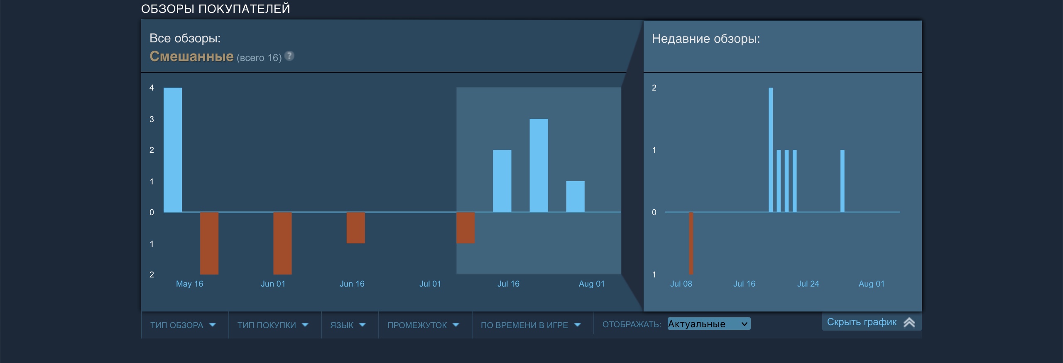This screenshot has width=1063, height=363.
Task: Click the negative bar near Jun 01
Action: coord(282,243)
